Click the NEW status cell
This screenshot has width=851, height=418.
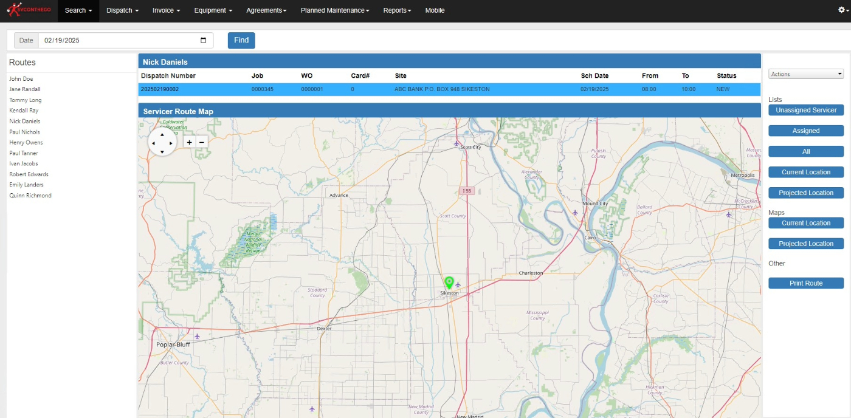[x=723, y=89]
